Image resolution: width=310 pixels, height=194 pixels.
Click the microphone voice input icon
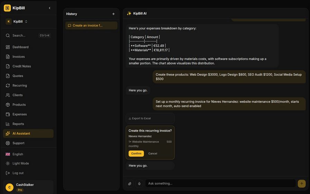(x=139, y=184)
